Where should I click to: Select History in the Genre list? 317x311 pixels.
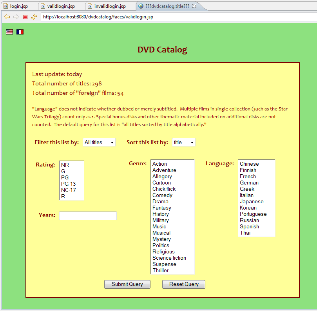172,214
